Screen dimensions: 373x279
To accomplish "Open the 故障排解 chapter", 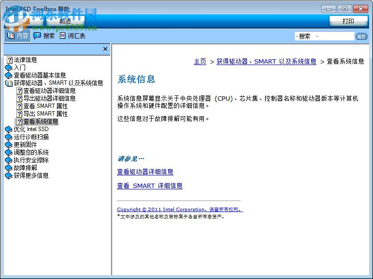I will [25, 168].
